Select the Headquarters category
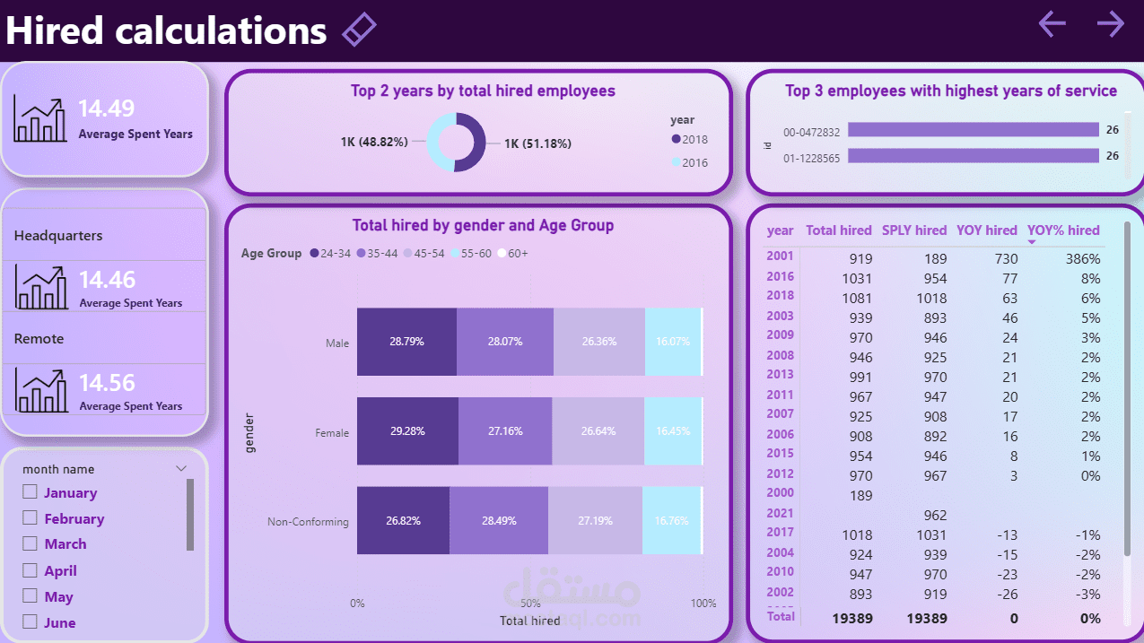This screenshot has height=643, width=1144. (58, 236)
